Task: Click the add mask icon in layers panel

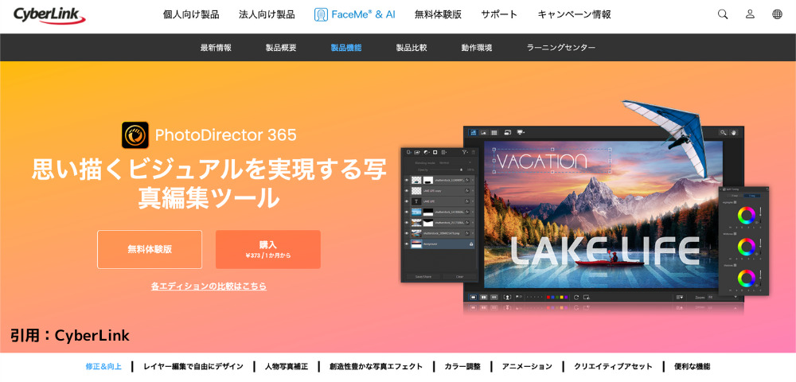Action: coord(435,152)
